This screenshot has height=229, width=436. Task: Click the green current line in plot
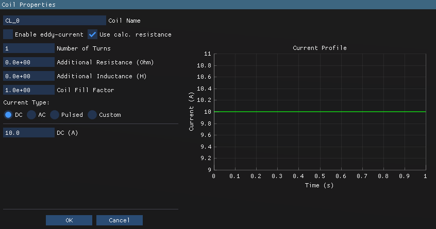320,112
